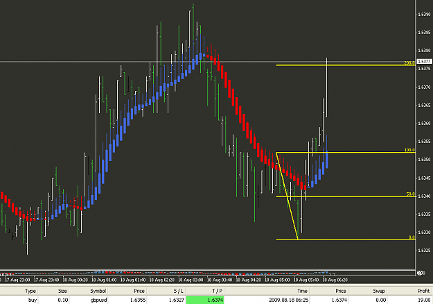Image resolution: width=433 pixels, height=304 pixels.
Task: Select the buy order type cell
Action: point(32,300)
